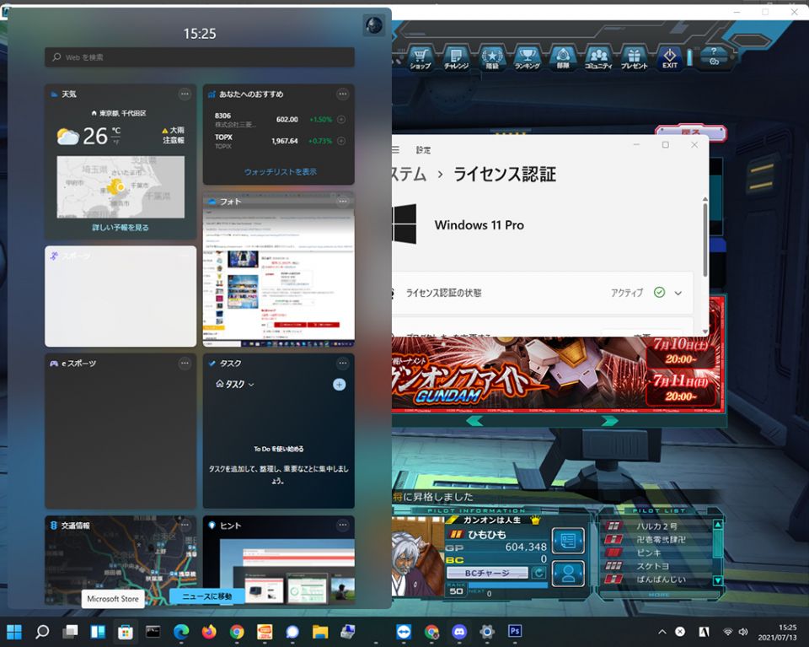Open the フォト widget more options menu

tap(342, 202)
